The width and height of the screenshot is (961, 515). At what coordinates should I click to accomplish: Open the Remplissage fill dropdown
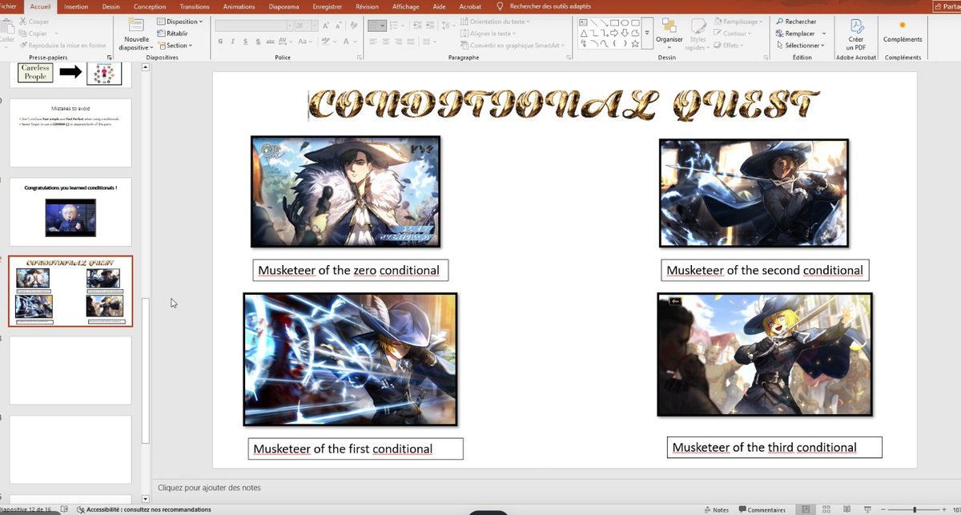738,22
